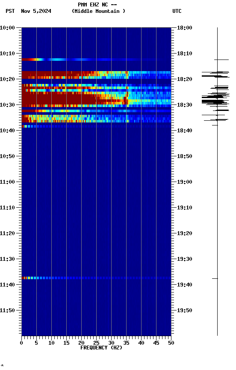Screen dimensions: 236x370
Task: Click the 19:20 UTC time tick label
Action: coord(185,234)
